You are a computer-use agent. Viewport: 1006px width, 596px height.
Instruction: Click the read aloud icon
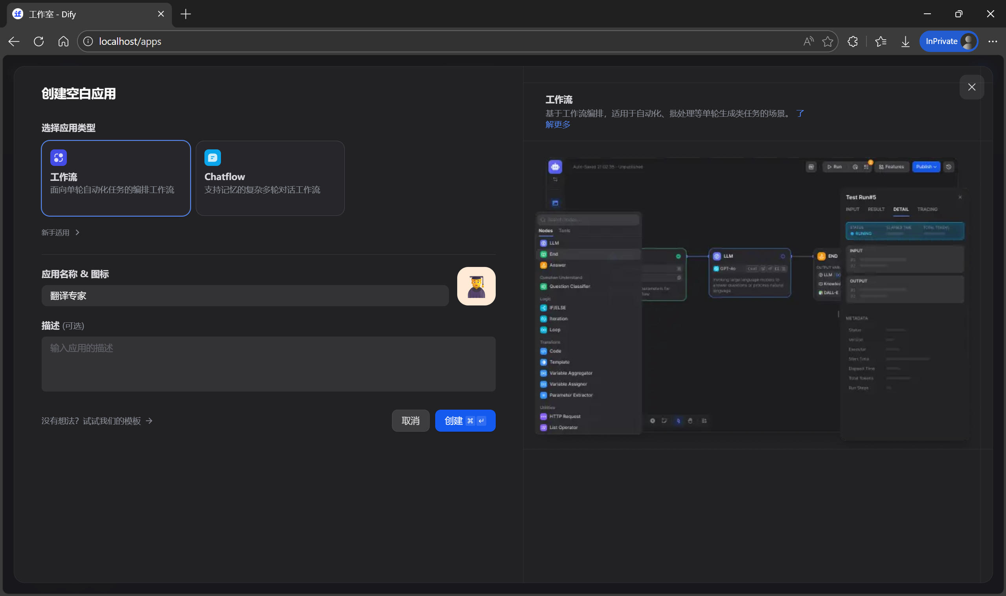808,41
